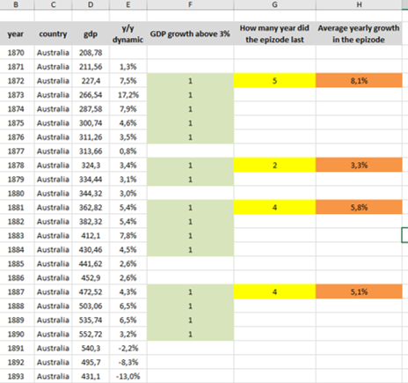Select column F header
The image size is (408, 383).
pos(190,4)
